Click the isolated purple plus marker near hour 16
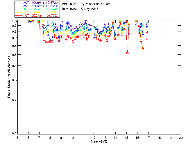 [136, 34]
